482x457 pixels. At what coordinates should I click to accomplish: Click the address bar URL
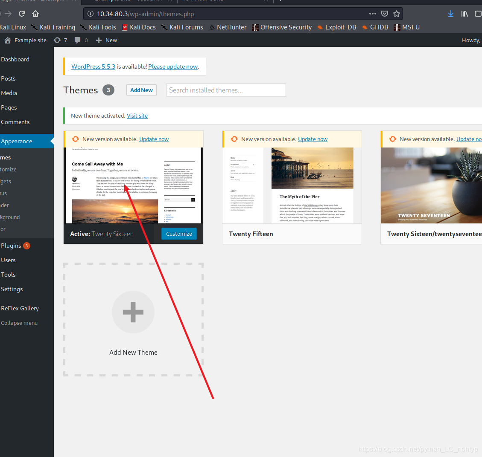(146, 14)
